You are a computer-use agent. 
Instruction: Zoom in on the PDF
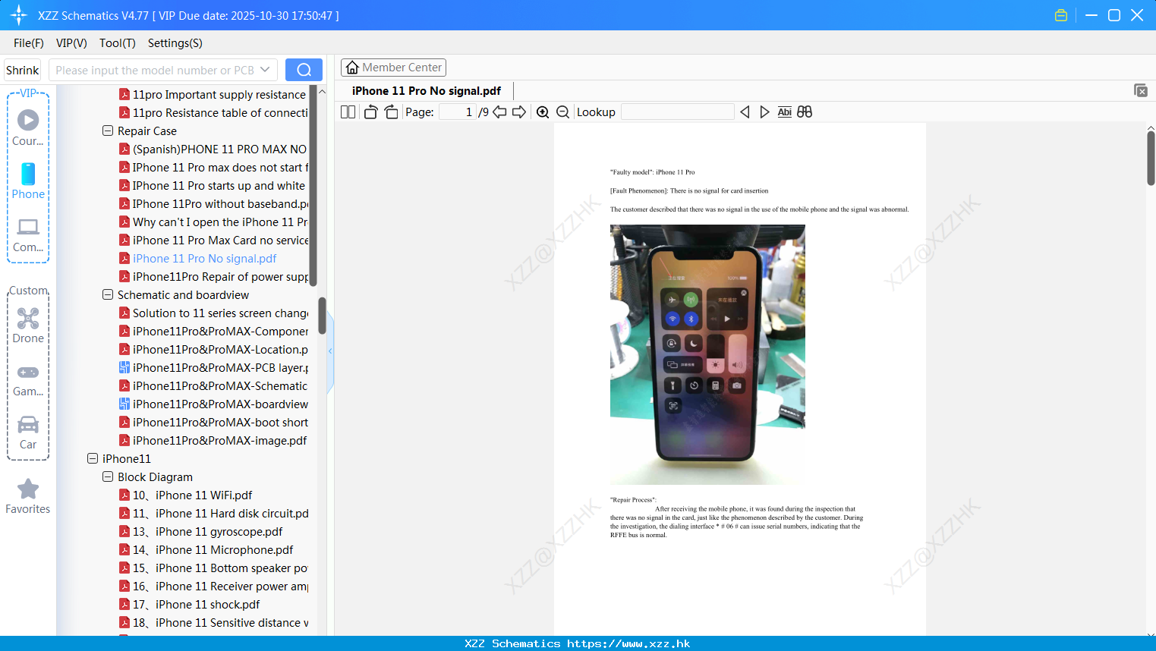[543, 112]
